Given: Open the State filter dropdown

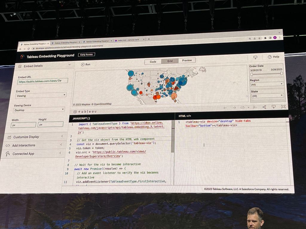Looking at the screenshot, I should click(267, 96).
